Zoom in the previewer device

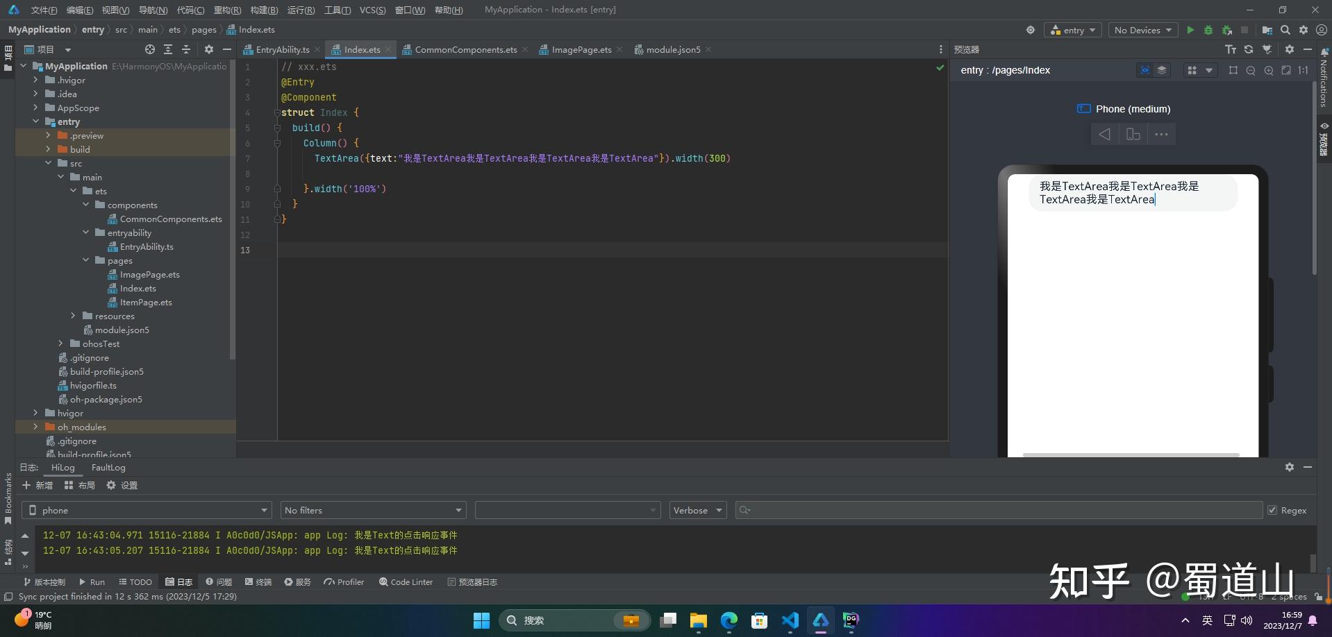1269,70
